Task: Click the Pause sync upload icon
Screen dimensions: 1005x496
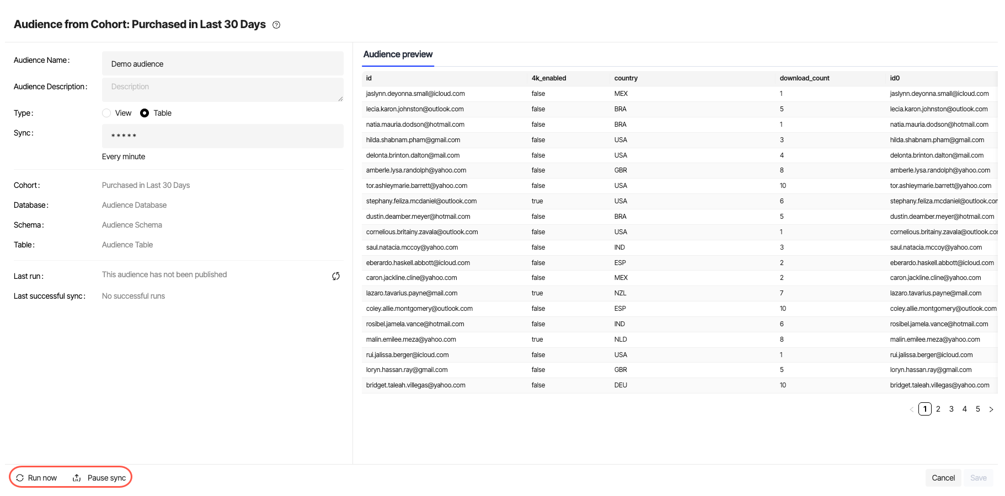Action: 77,478
